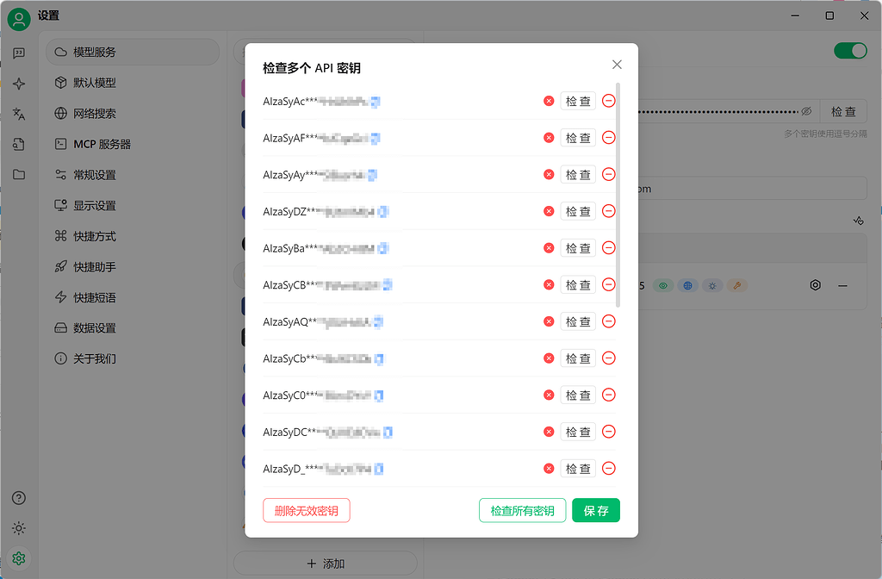Image resolution: width=882 pixels, height=579 pixels.
Task: Close the API key check dialog
Action: point(617,65)
